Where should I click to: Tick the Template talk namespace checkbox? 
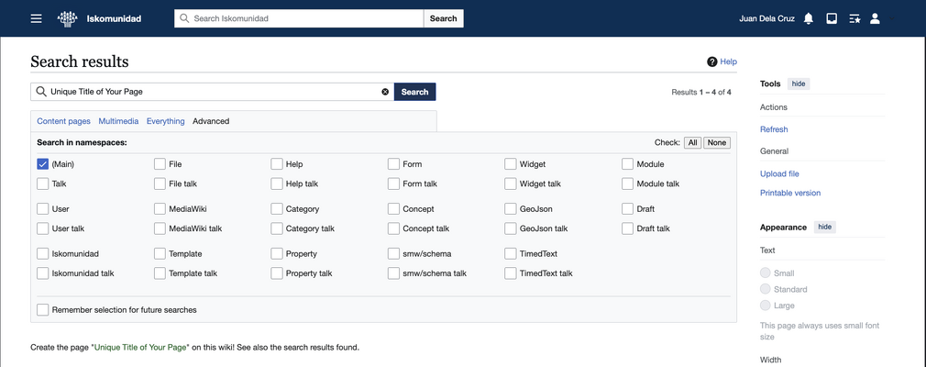coord(160,273)
